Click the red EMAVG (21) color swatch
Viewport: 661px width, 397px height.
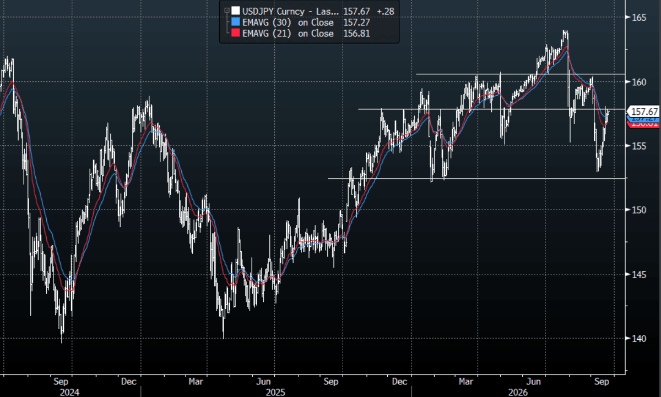point(235,34)
